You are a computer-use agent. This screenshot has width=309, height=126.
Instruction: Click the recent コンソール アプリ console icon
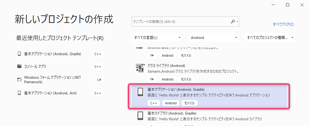point(19,66)
